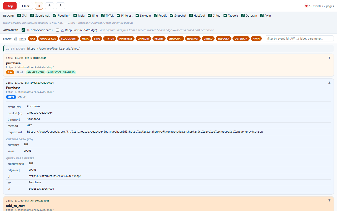Expand the GA4 purchase card arrow

click(x=329, y=58)
